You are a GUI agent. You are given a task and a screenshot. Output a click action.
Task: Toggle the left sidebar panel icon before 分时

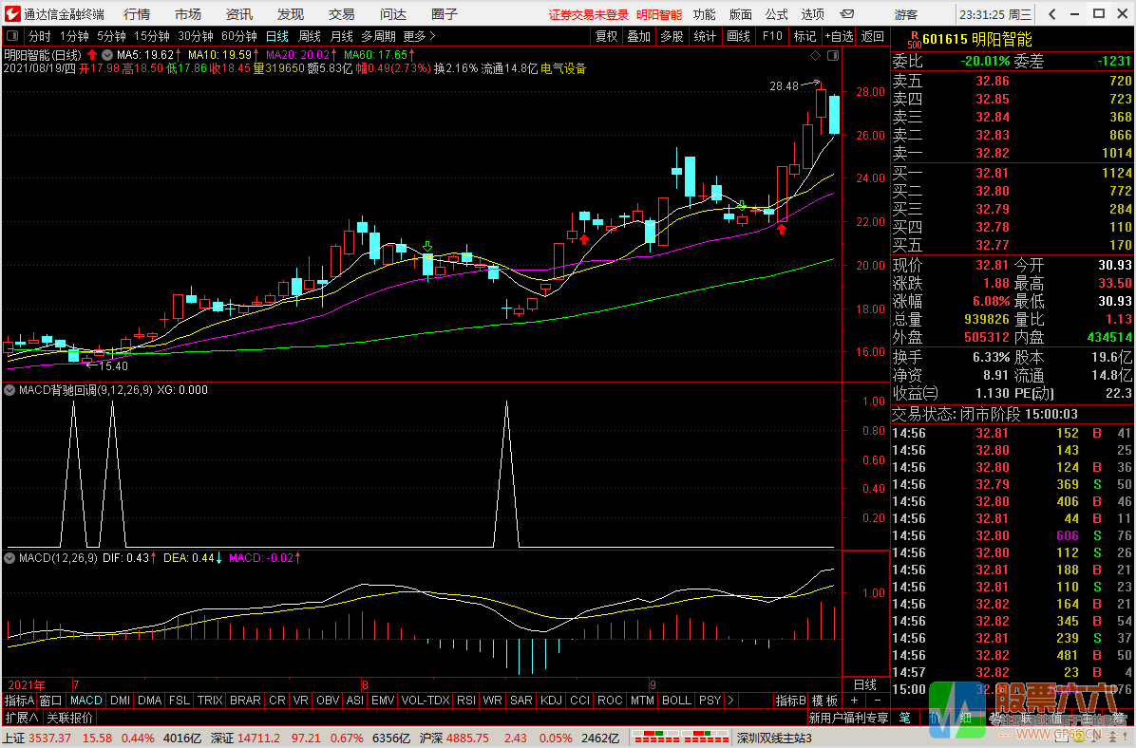click(x=12, y=35)
